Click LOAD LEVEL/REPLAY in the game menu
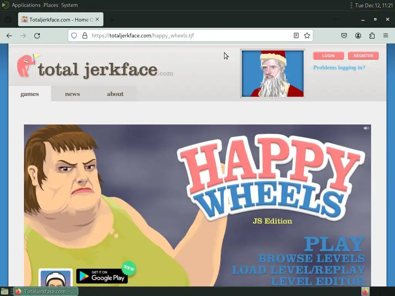This screenshot has height=296, width=395. 298,270
